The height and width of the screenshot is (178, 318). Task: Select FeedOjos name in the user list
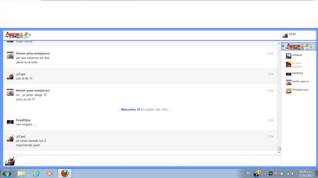point(297,73)
